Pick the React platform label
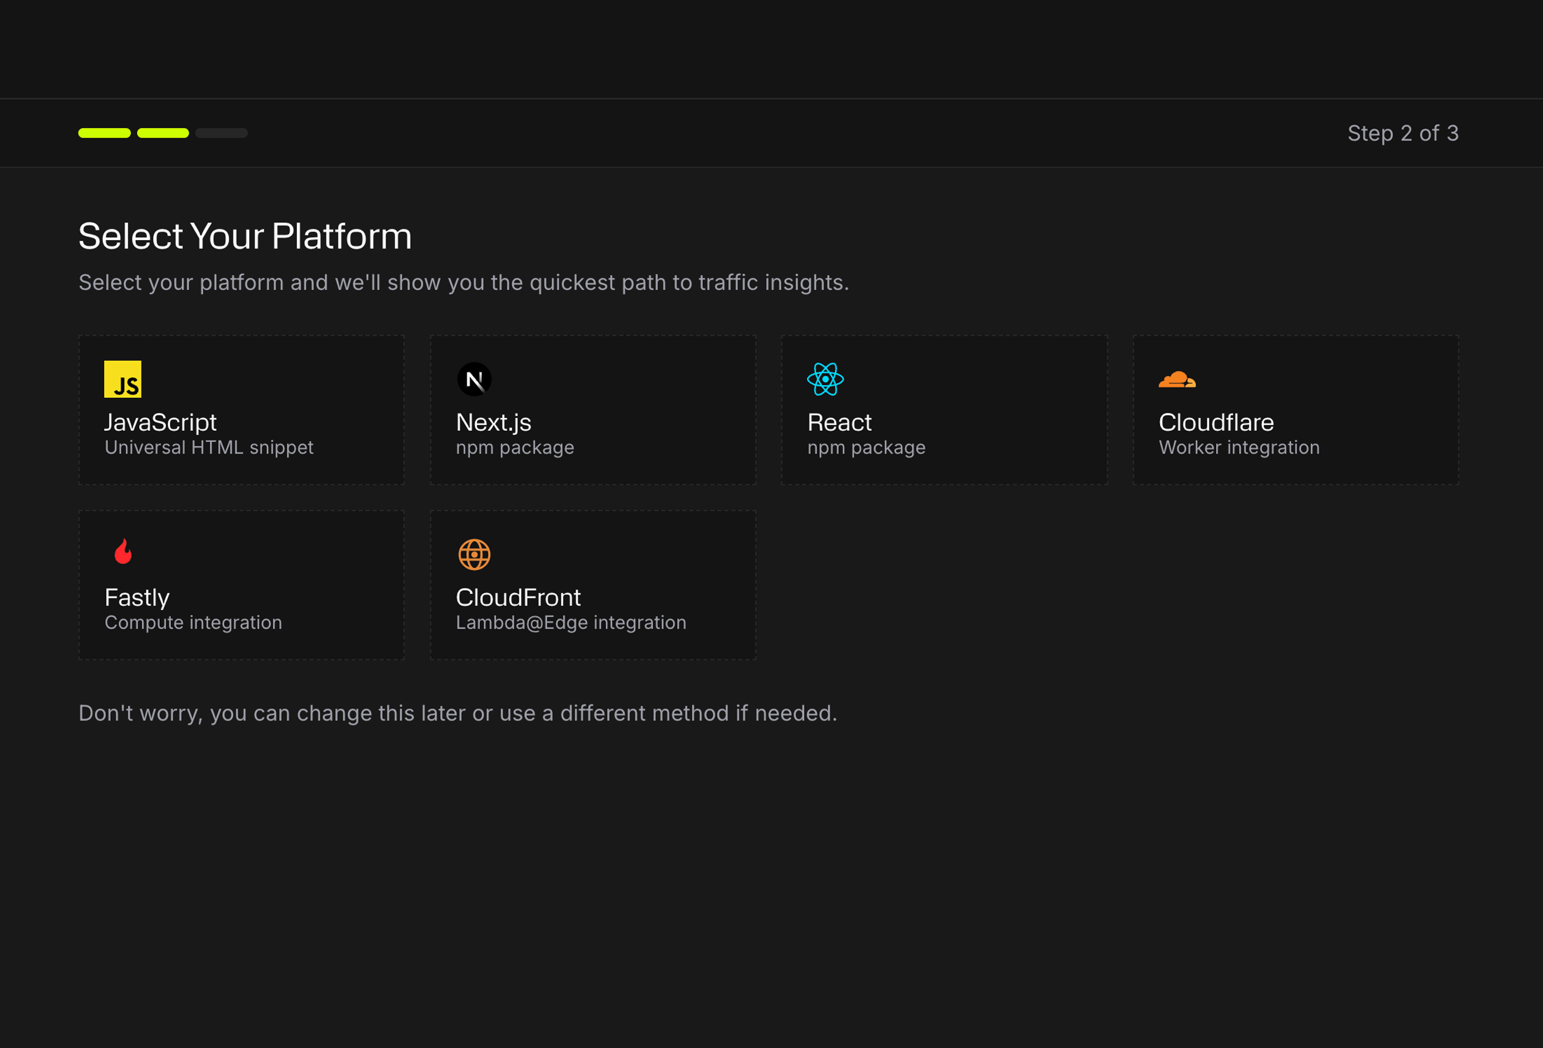 coord(839,422)
